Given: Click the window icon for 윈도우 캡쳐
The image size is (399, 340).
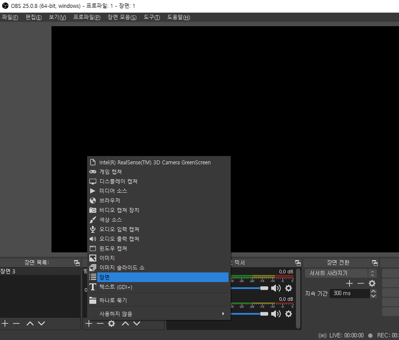Looking at the screenshot, I should point(93,249).
